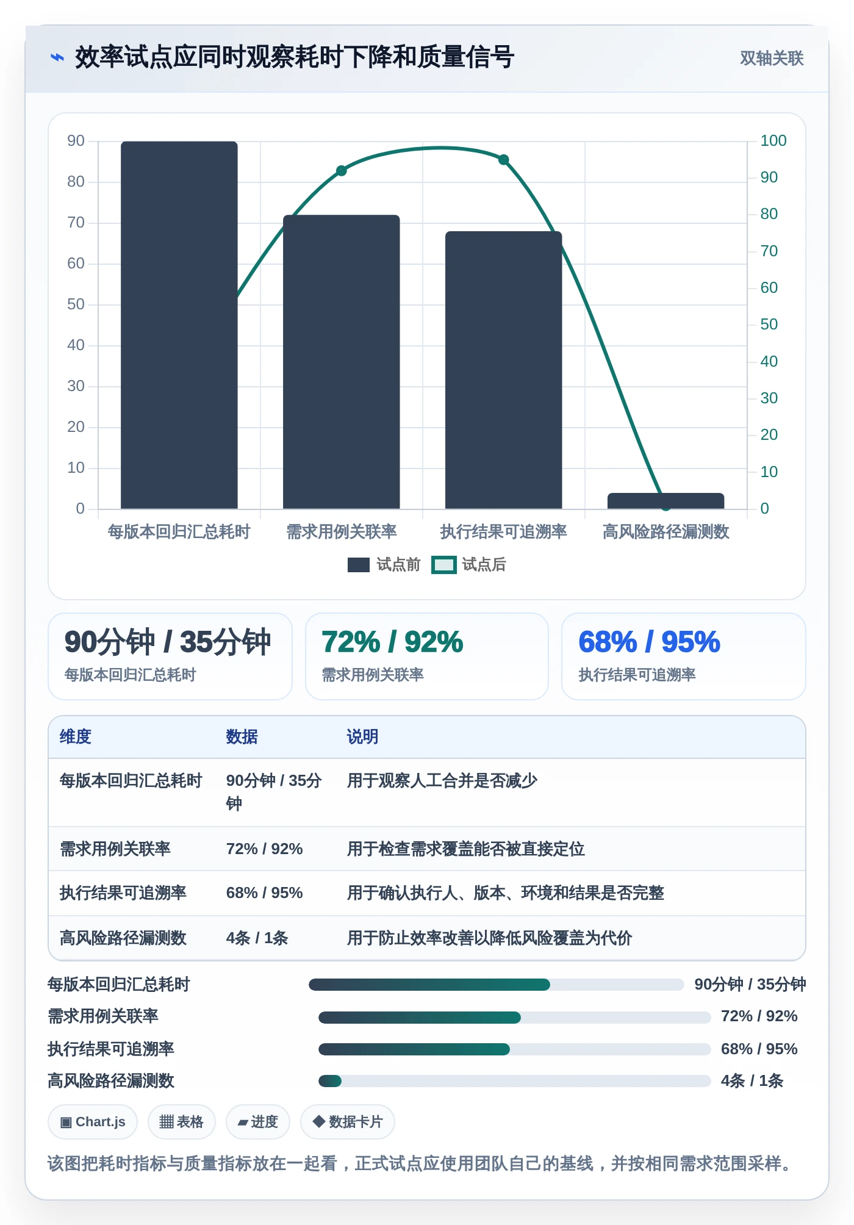Click table cell 用于观察人工合并是否减少
This screenshot has width=854, height=1225.
442,781
